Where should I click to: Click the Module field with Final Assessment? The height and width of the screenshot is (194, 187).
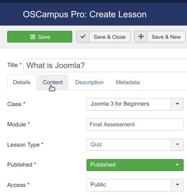tap(135, 124)
